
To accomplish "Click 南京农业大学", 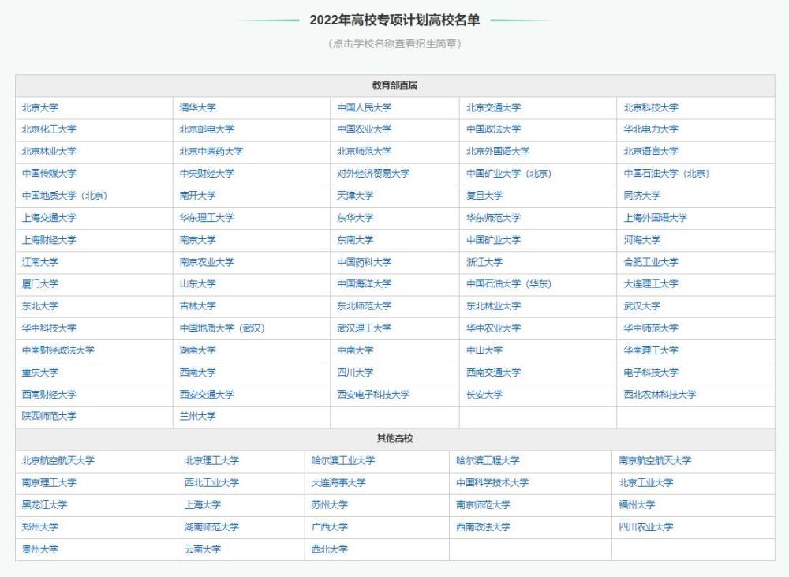I will [x=207, y=262].
